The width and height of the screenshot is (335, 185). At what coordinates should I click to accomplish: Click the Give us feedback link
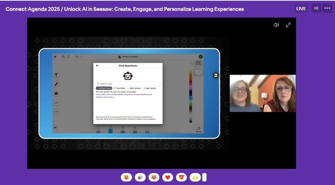click(x=149, y=119)
